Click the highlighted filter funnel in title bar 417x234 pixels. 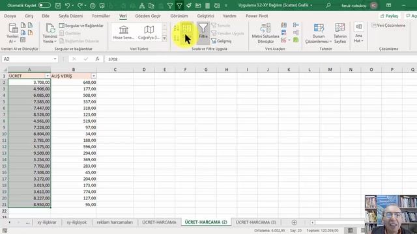coord(180,5)
